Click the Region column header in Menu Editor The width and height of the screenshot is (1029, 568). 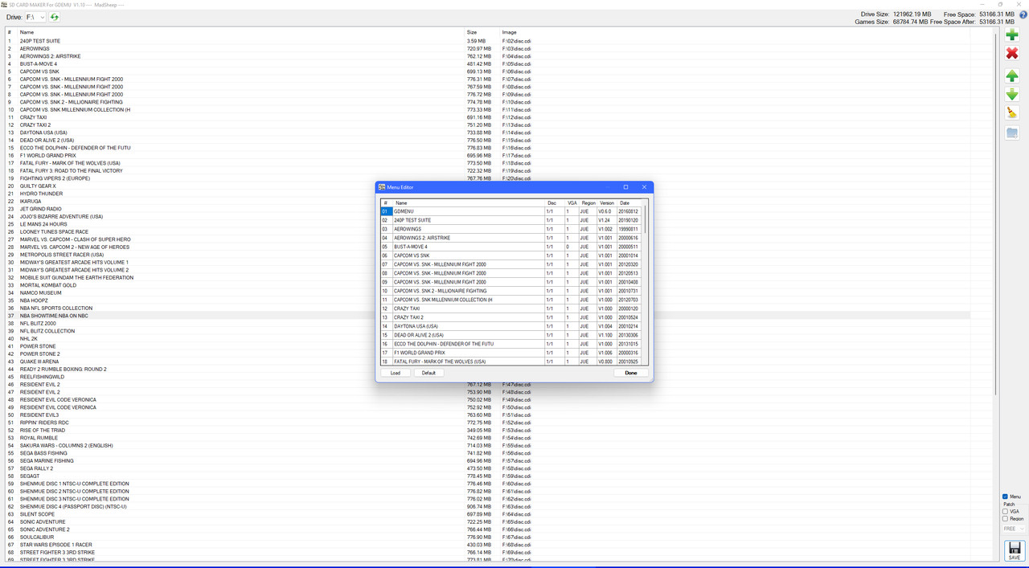pos(588,203)
